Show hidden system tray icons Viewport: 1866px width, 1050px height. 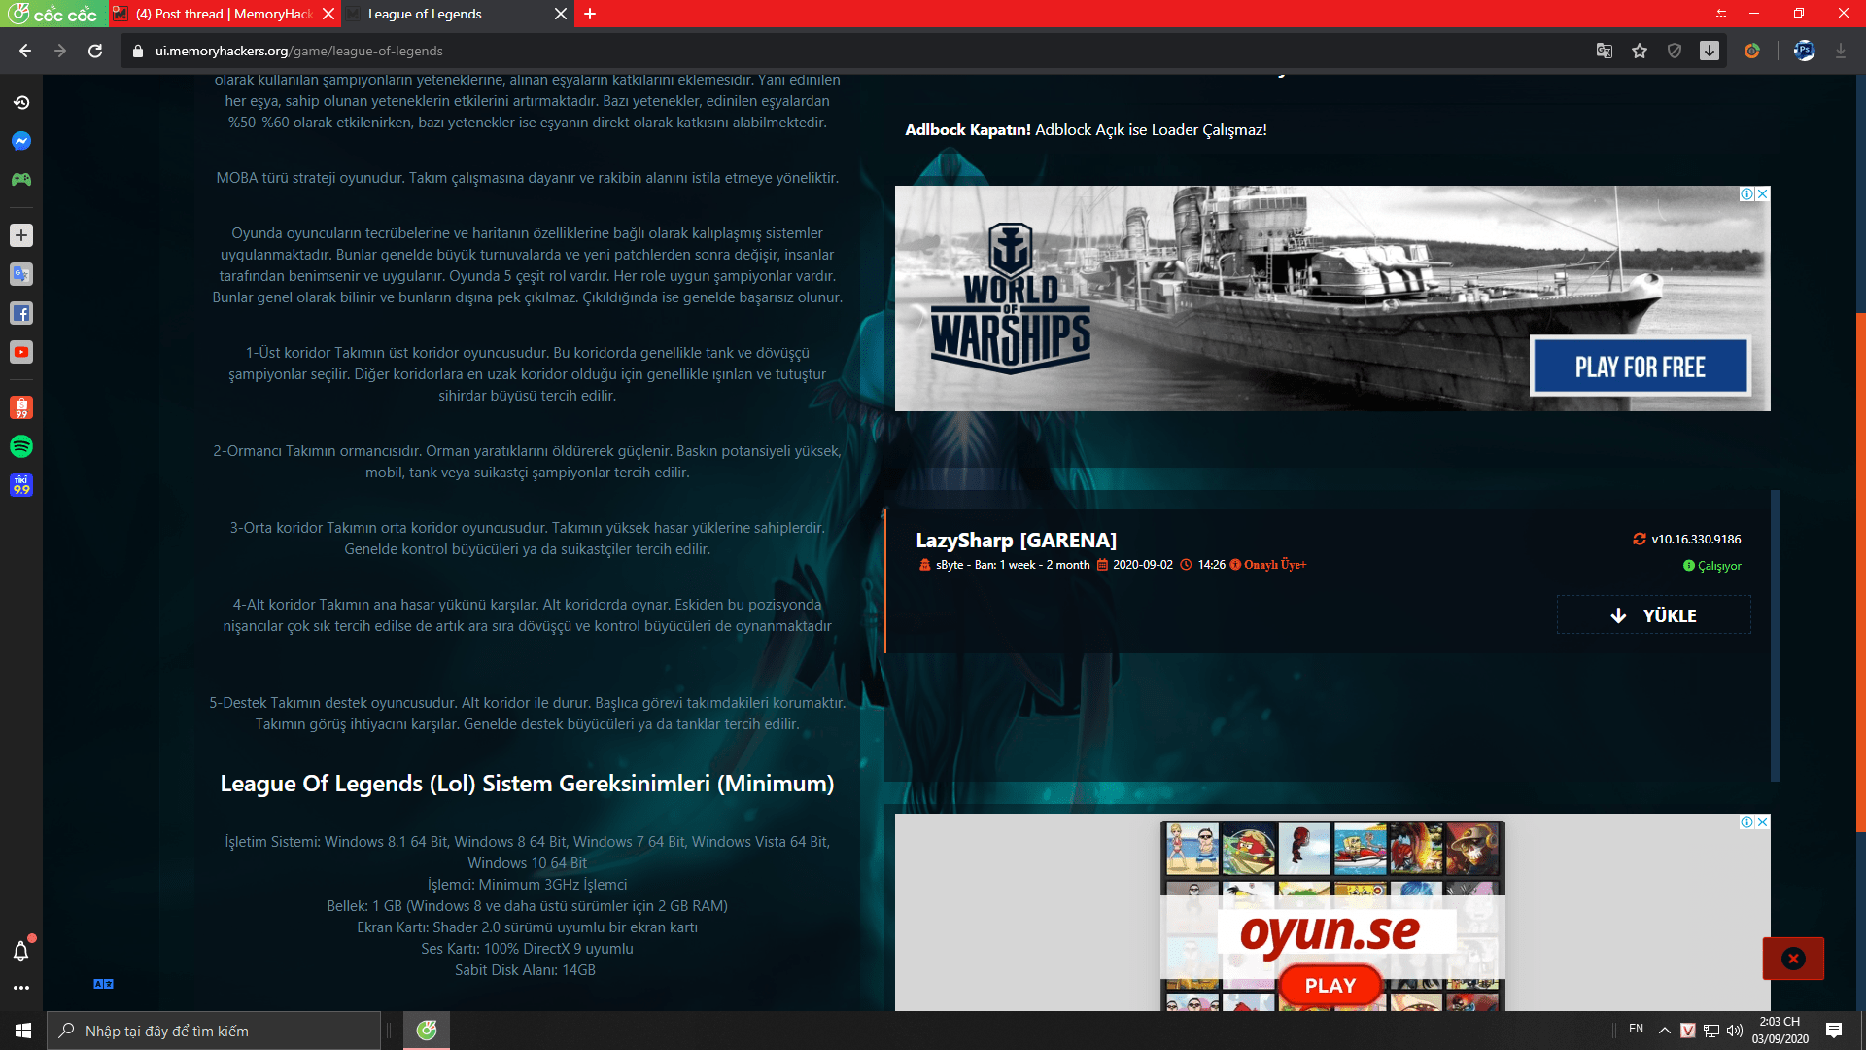[x=1665, y=1031]
